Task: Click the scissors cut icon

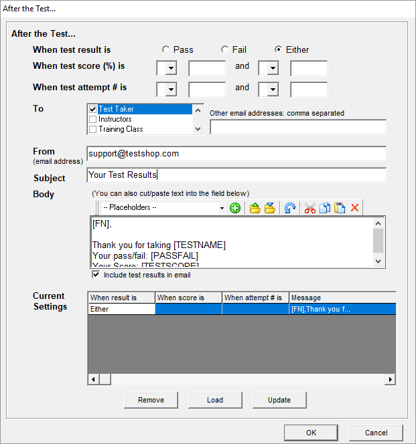Action: click(x=309, y=208)
